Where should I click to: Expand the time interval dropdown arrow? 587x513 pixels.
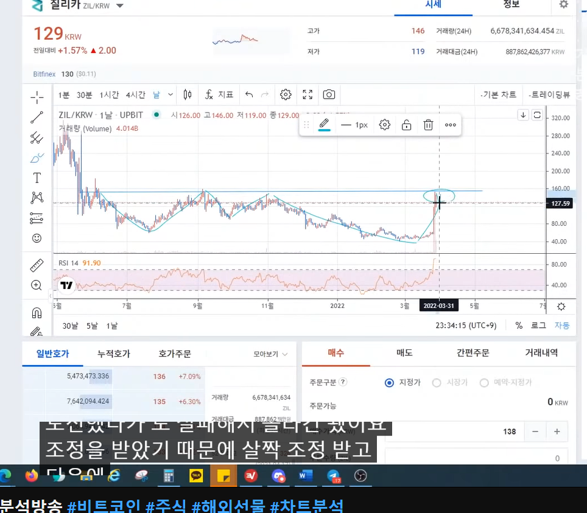[x=170, y=95]
